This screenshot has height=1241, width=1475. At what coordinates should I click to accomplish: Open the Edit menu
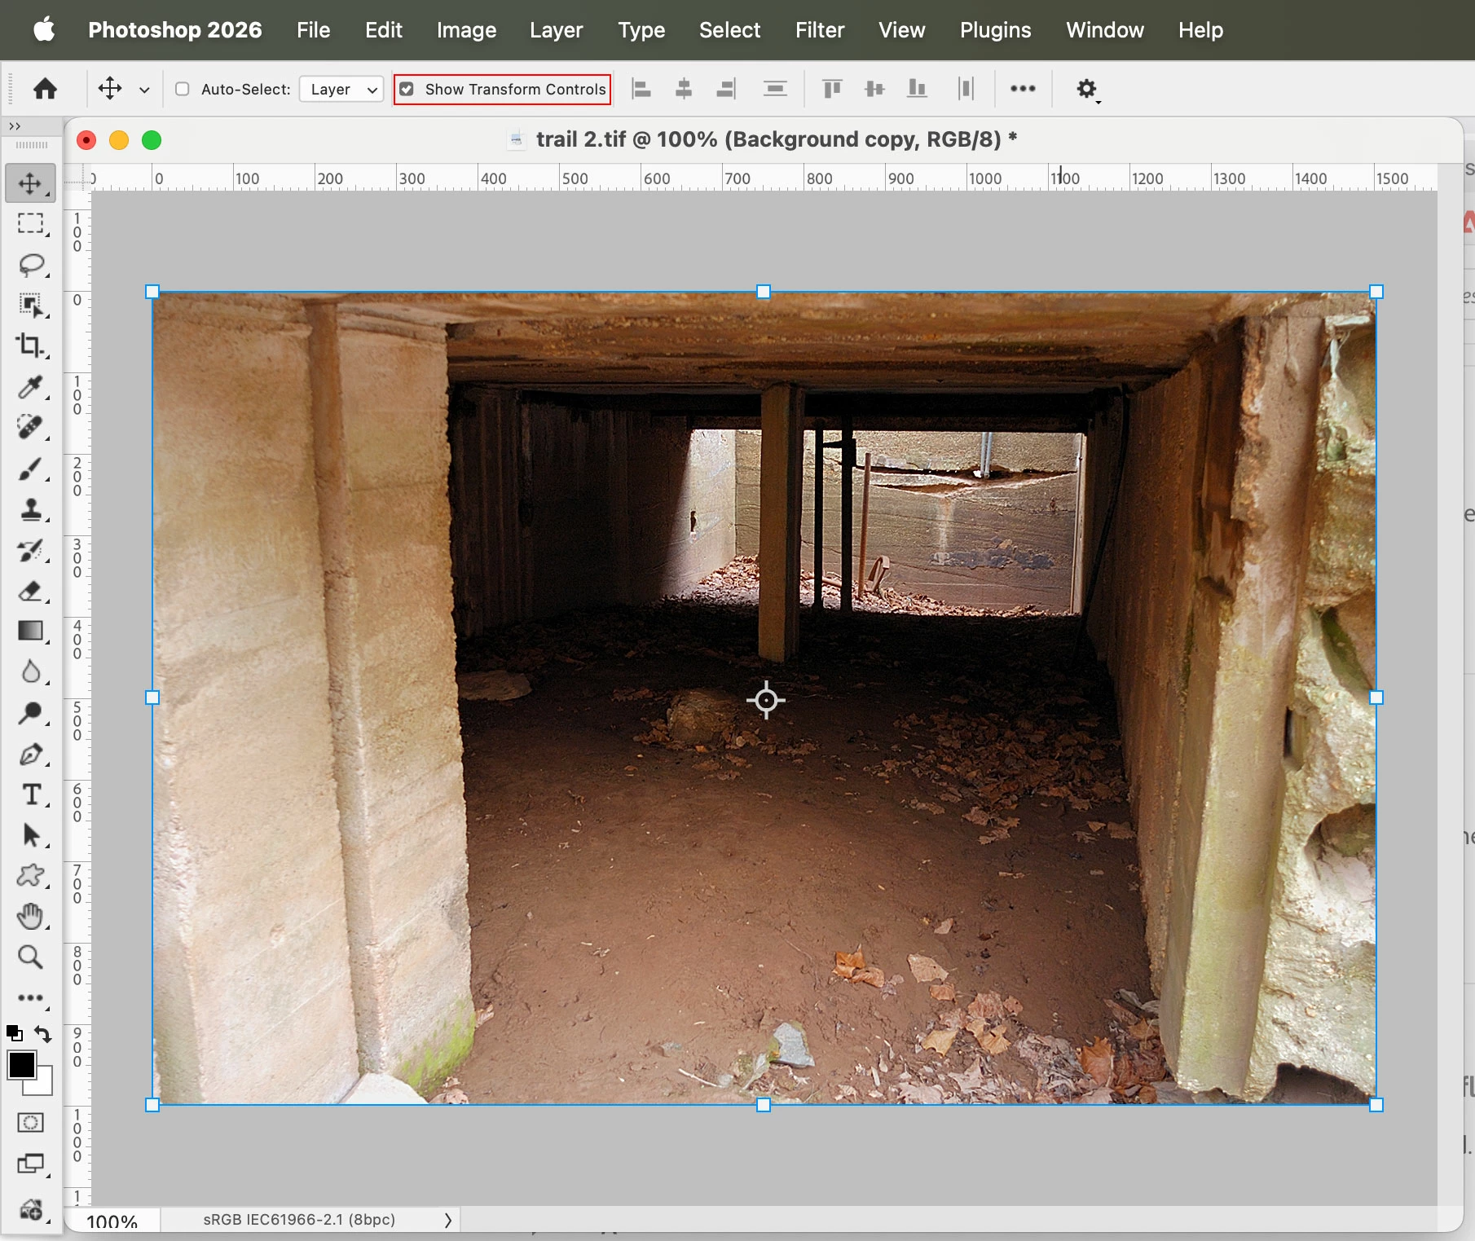pos(384,30)
